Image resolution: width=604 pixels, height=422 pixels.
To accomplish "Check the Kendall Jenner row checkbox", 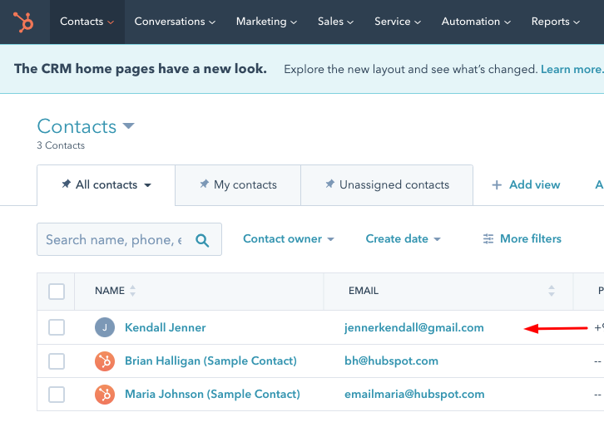I will click(57, 327).
